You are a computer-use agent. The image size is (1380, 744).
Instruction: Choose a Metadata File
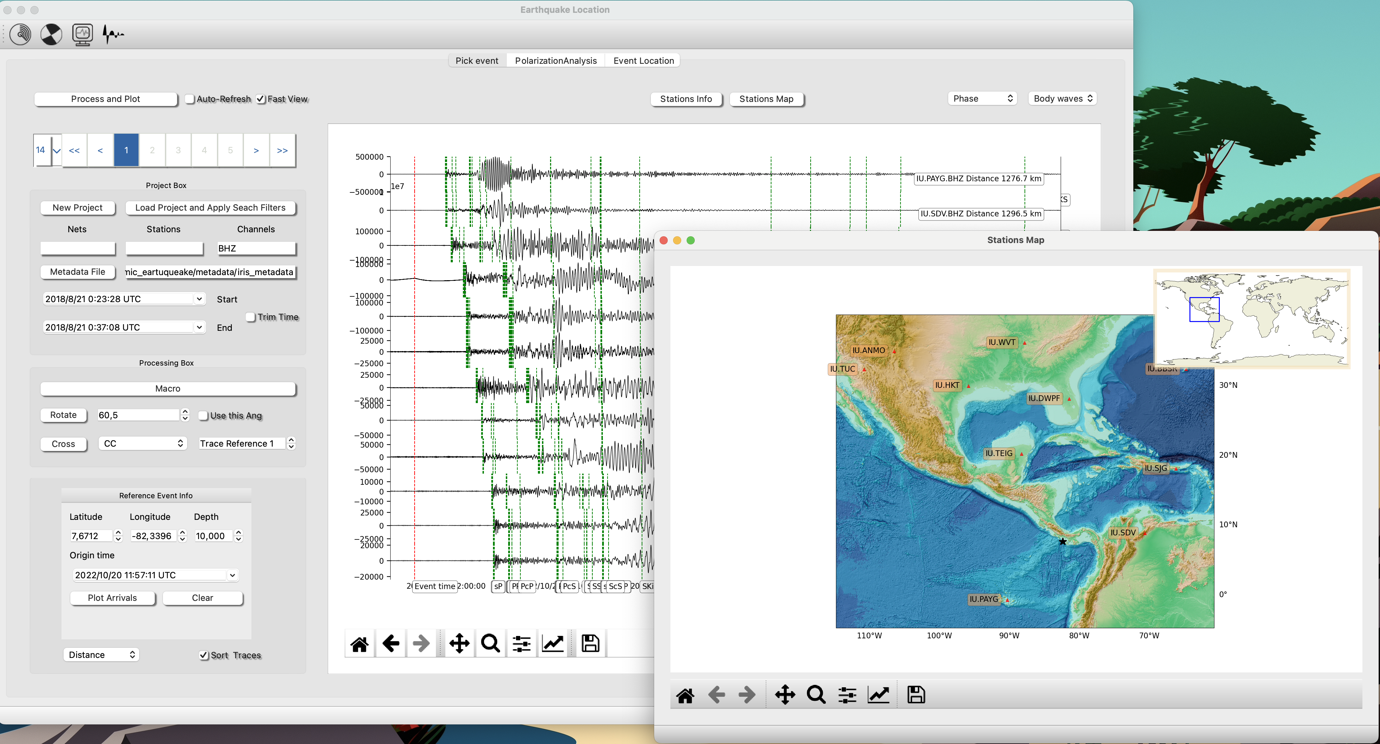pos(78,272)
